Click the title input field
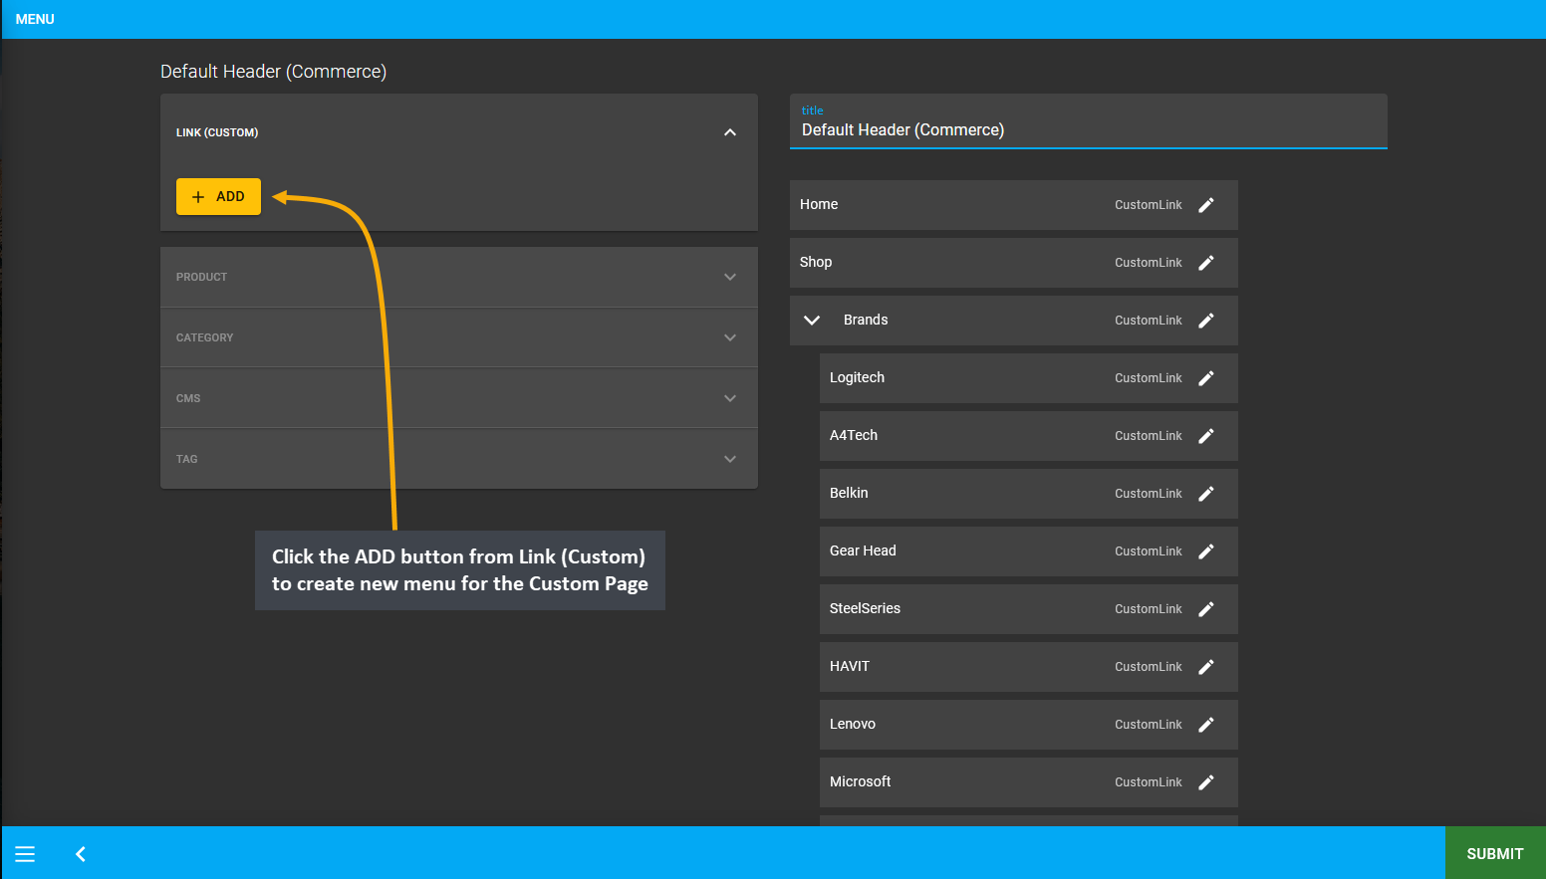Viewport: 1546px width, 879px height. coord(1089,121)
